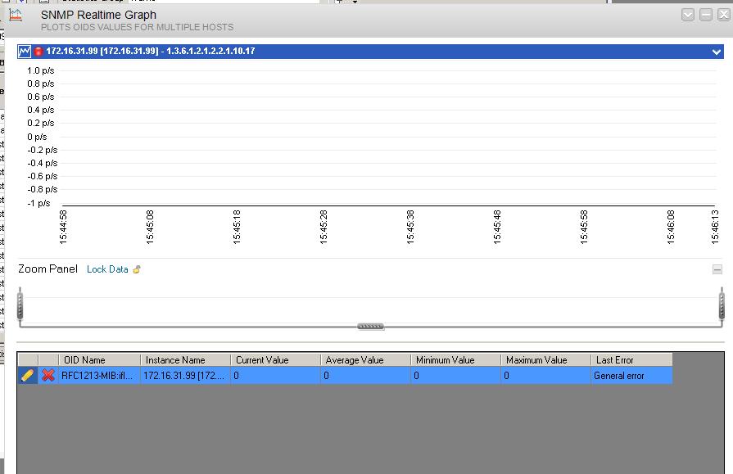Click the 172.16.31.99 OID graph title text
Screen dimensions: 733x474
click(x=151, y=51)
